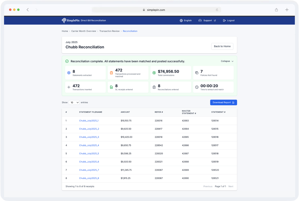Viewport: 299px width, 201px height.
Task: Click the English language option
Action: (x=188, y=21)
